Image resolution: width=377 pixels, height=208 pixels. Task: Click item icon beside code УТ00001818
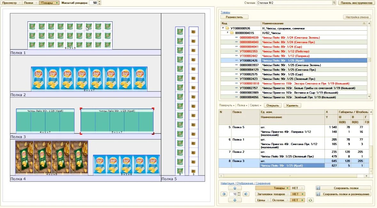coord(236,84)
